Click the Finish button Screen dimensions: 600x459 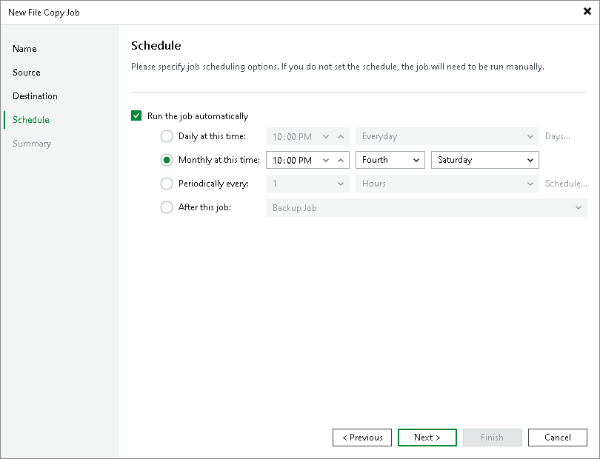coord(492,438)
